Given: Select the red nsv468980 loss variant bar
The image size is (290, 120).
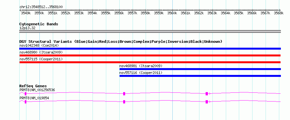Looking at the screenshot, I should [x=150, y=55].
